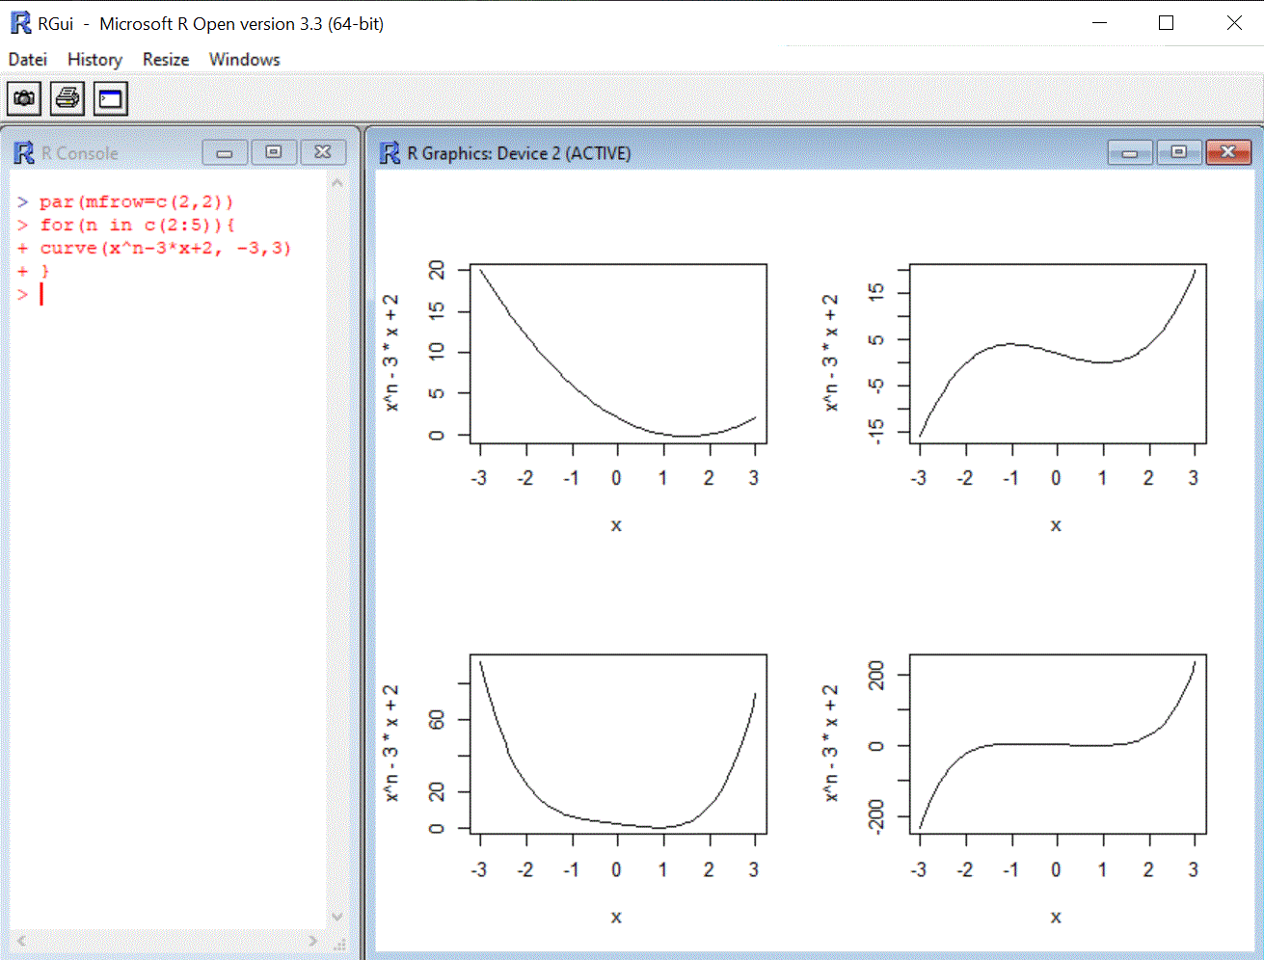Select the top-left parabola plot

617,352
